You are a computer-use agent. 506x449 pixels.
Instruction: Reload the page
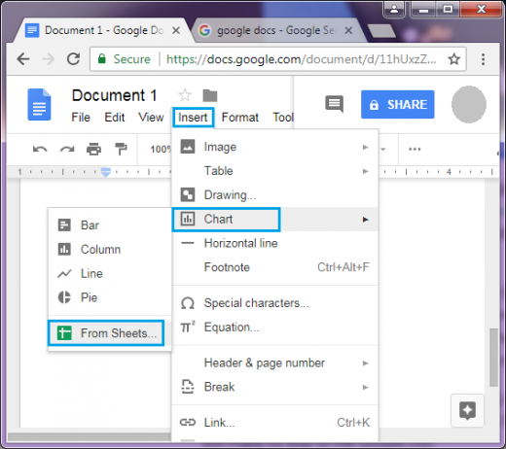pos(73,59)
